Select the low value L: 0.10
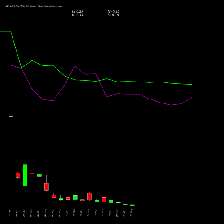 point(113,15)
